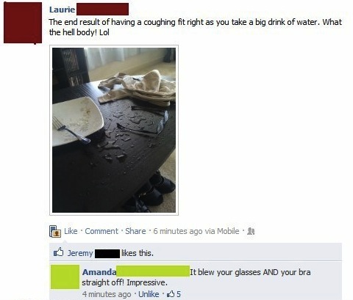Click Amanda's 'It blew your glasses' comment text
This screenshot has width=353, height=300.
(196, 277)
